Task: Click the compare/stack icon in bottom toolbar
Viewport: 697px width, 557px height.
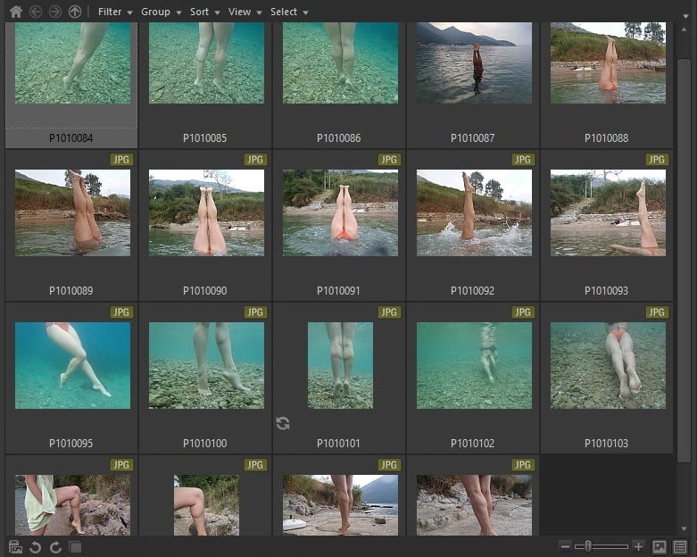Action: [75, 547]
